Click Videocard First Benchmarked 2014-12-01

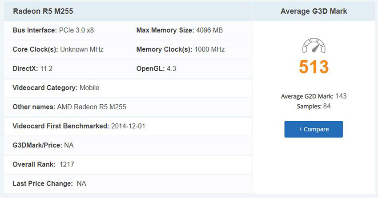(x=79, y=126)
